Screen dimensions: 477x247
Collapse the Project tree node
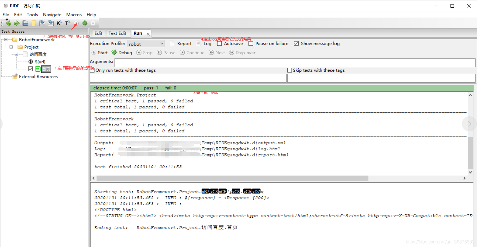click(11, 47)
